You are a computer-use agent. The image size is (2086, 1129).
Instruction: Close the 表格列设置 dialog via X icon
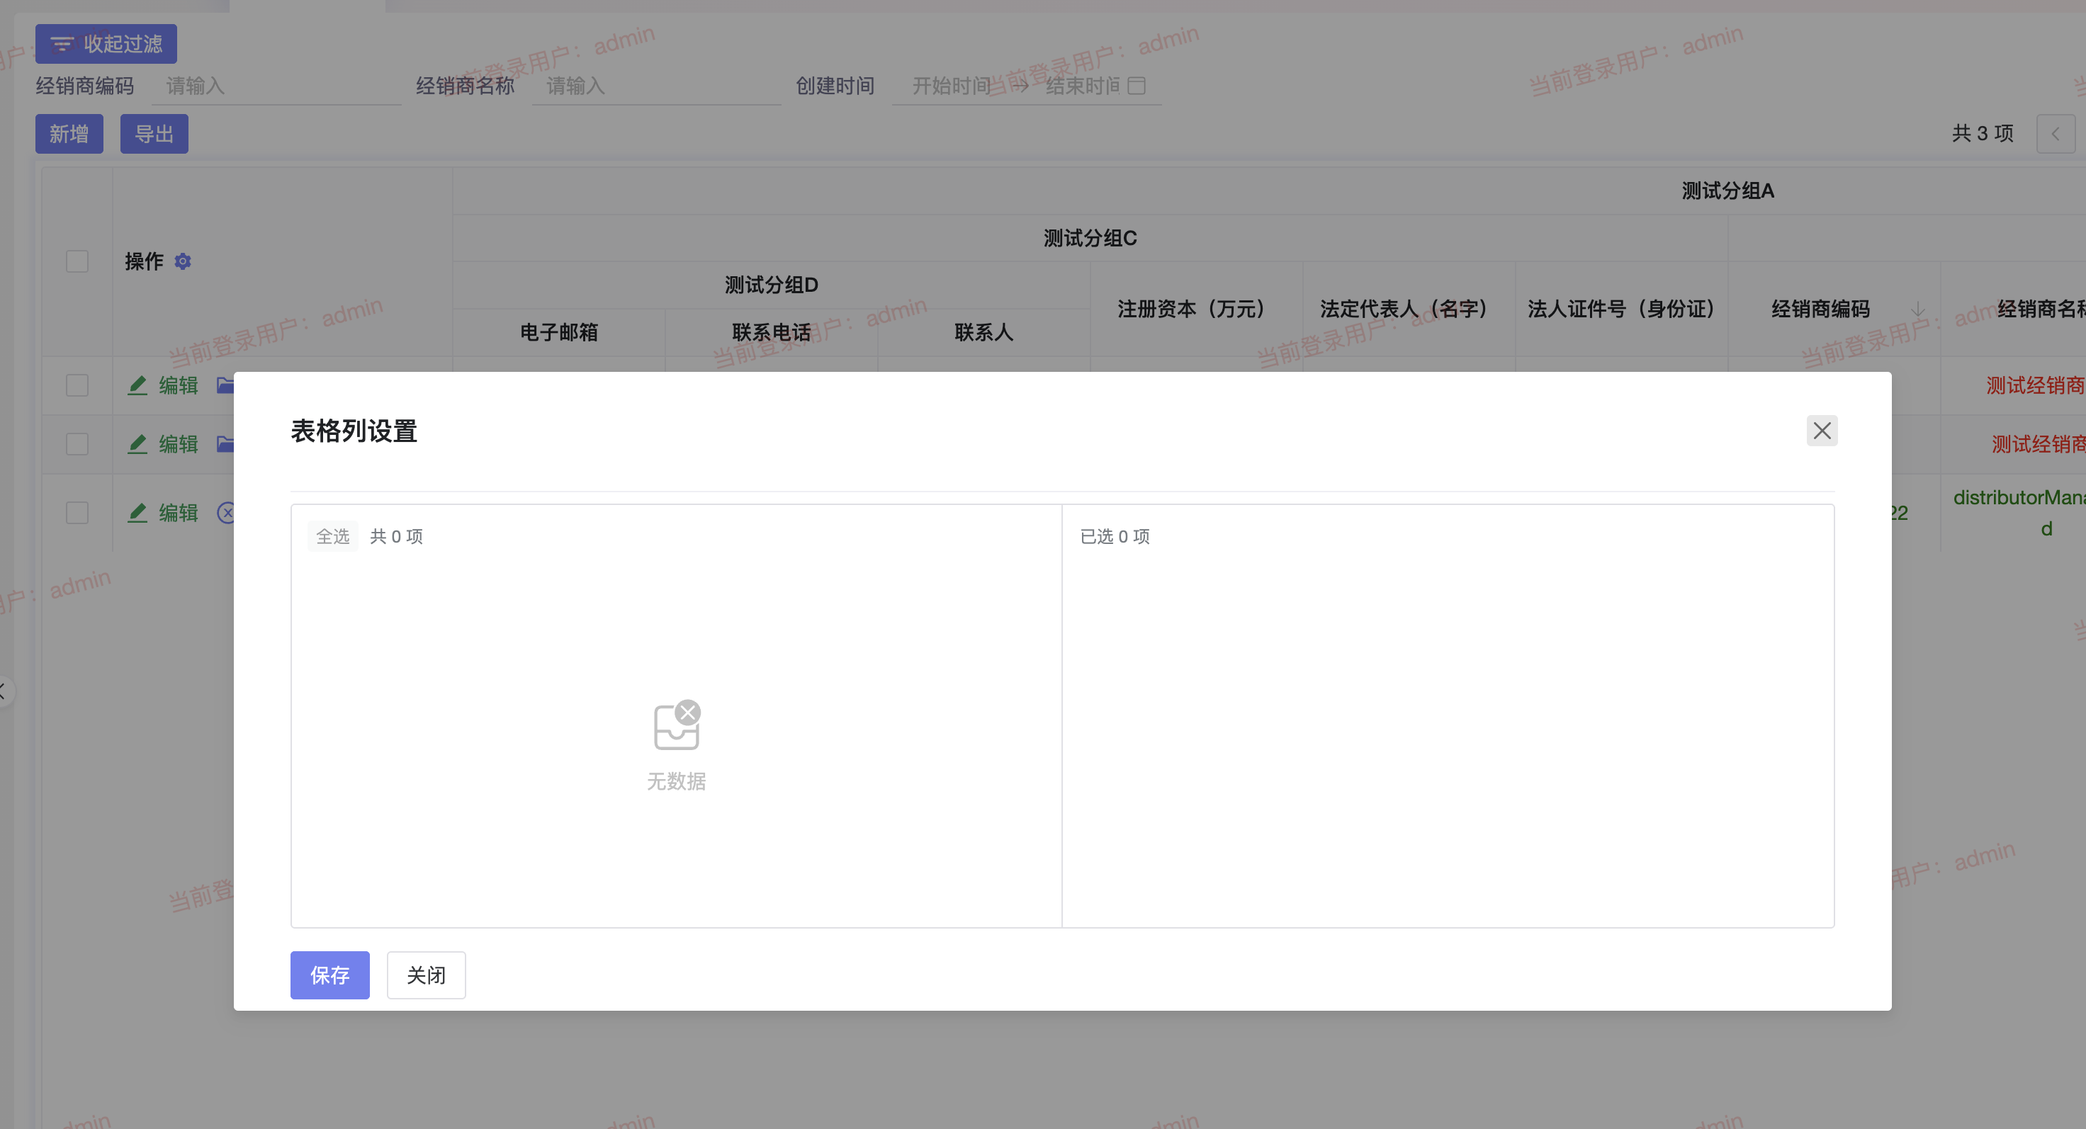(1821, 431)
